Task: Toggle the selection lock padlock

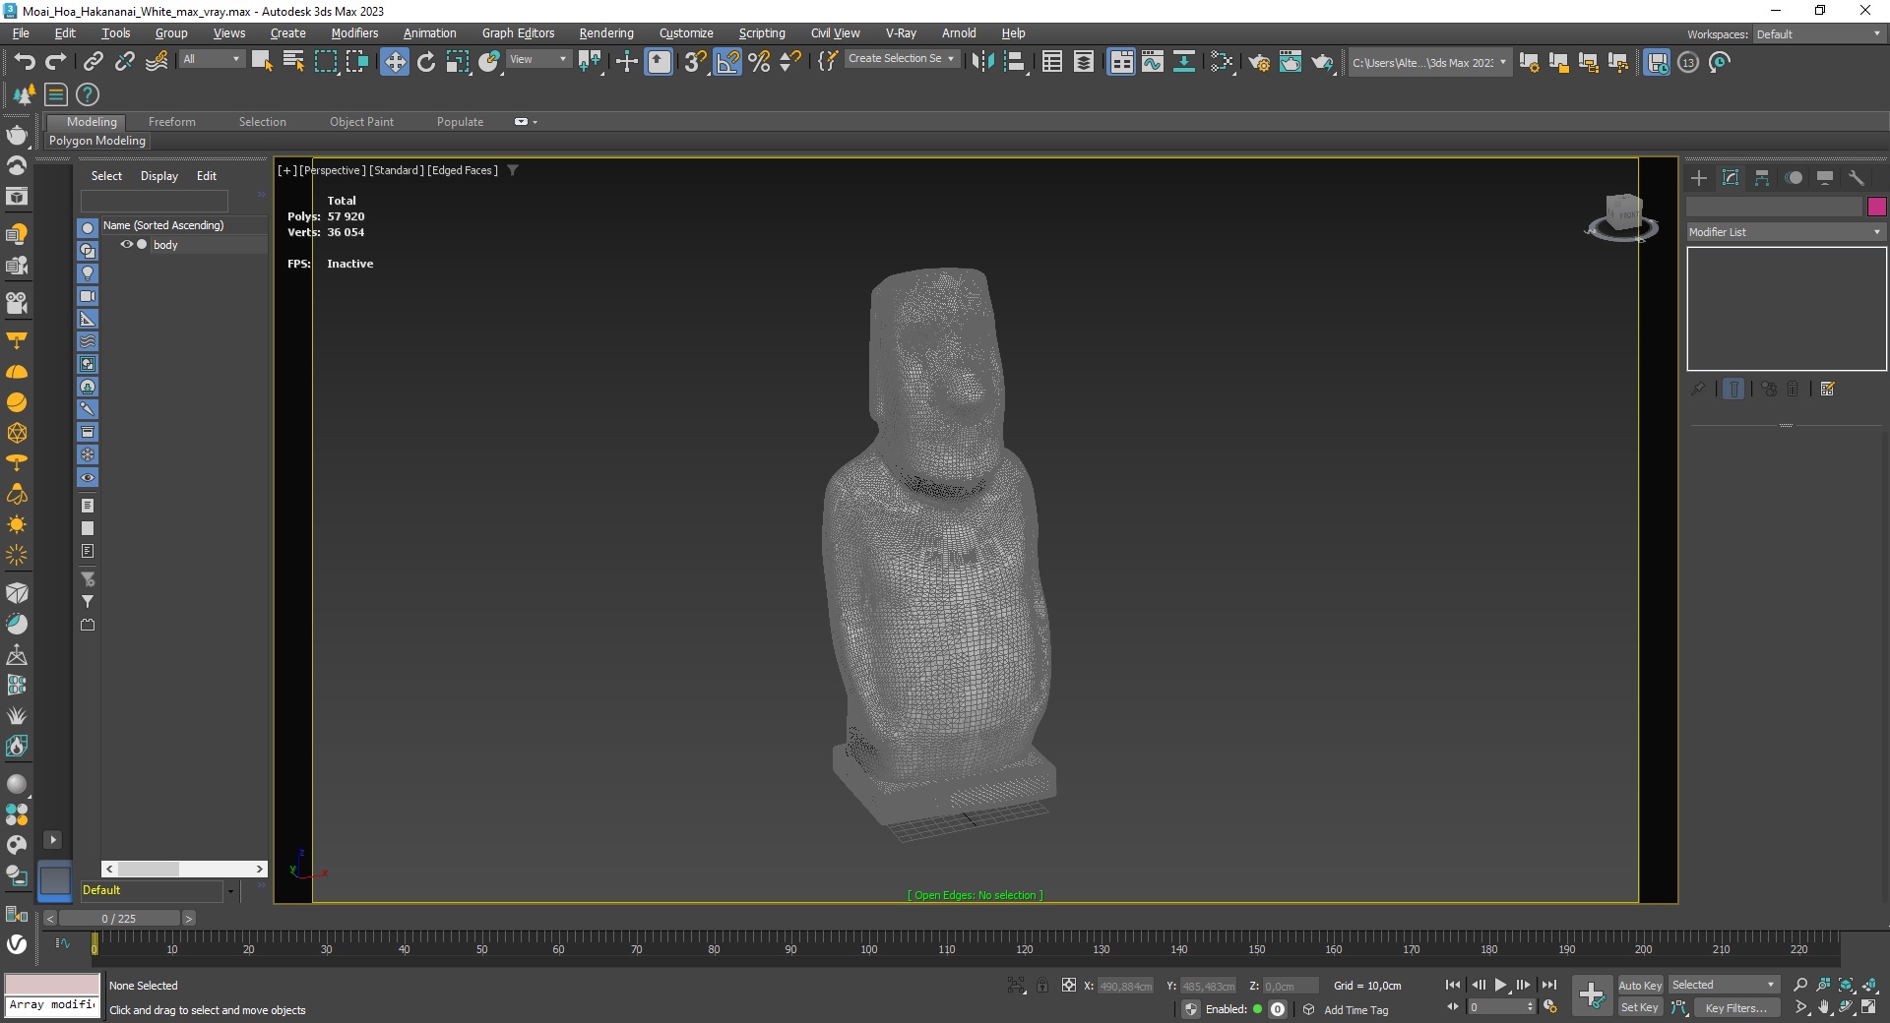Action: tap(1042, 985)
